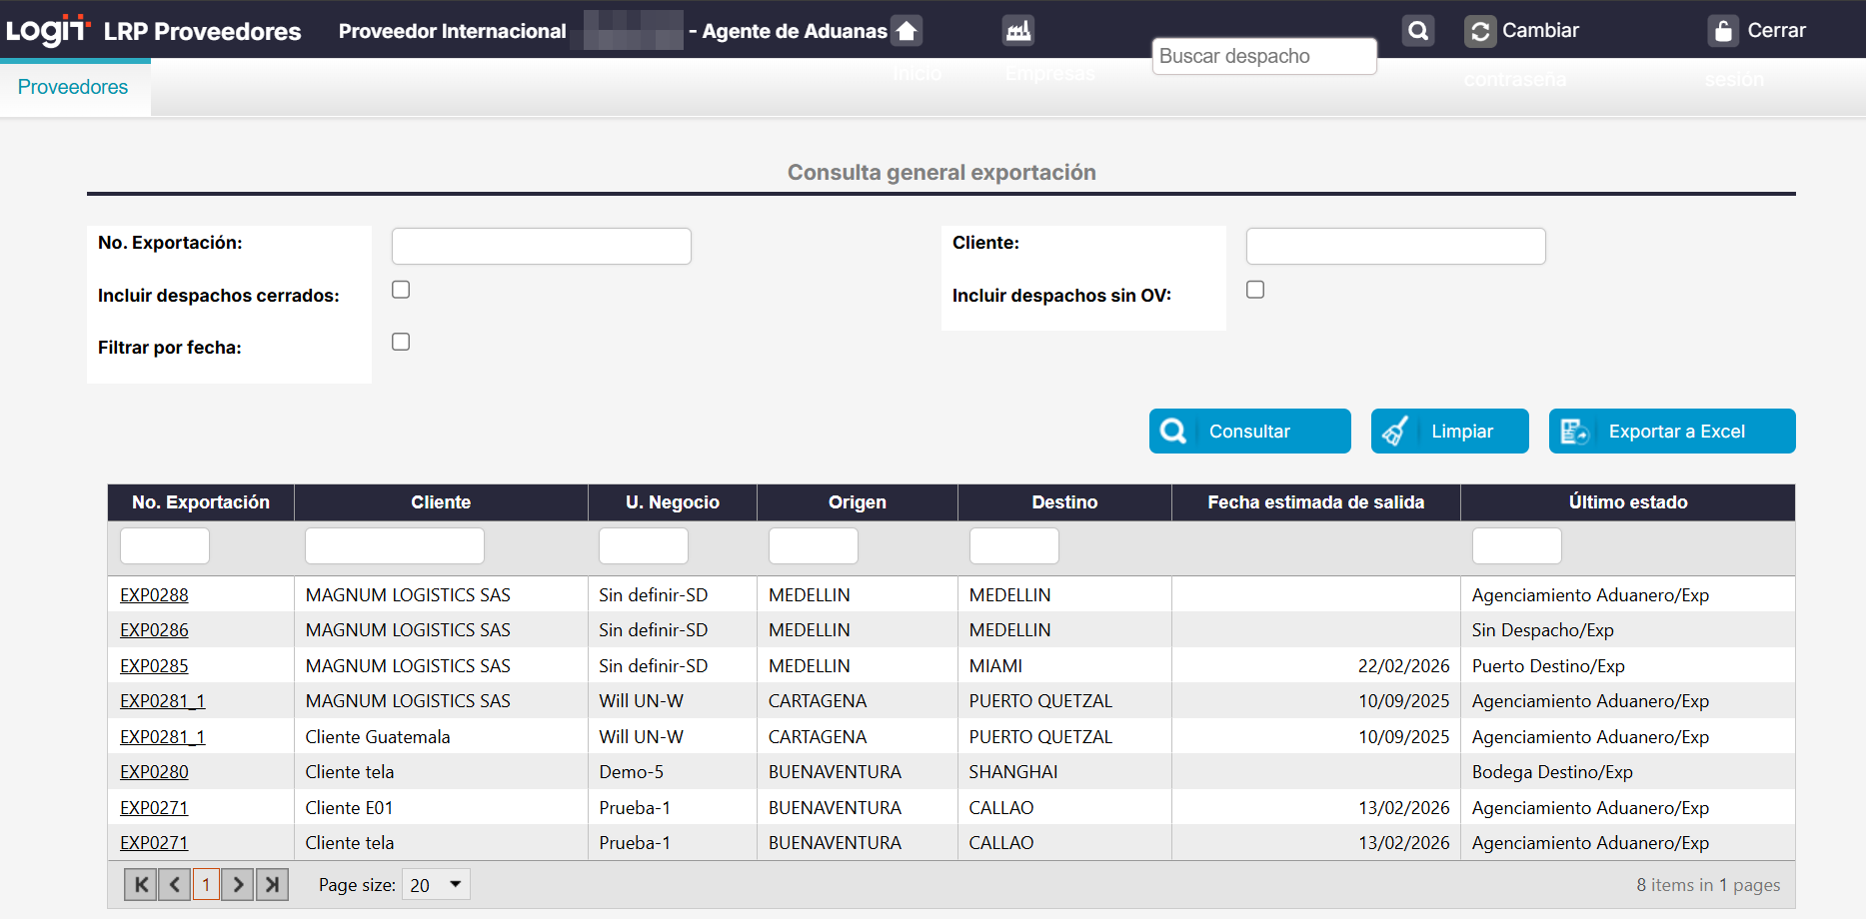Image resolution: width=1866 pixels, height=919 pixels.
Task: Check the Incluir despachos sin OV box
Action: click(1255, 290)
